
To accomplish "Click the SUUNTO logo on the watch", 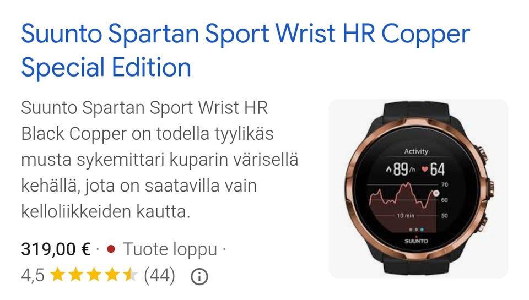I will pos(416,241).
